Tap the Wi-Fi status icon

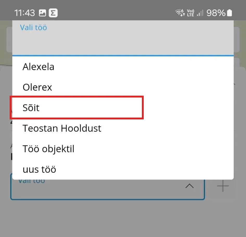click(180, 13)
